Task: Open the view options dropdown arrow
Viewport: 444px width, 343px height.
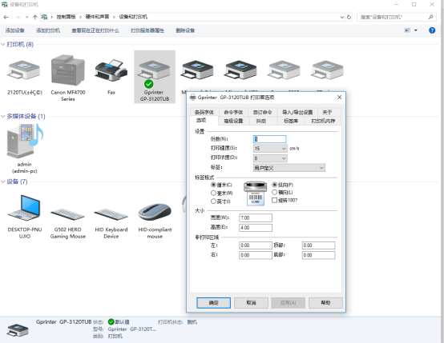Action: [415, 30]
